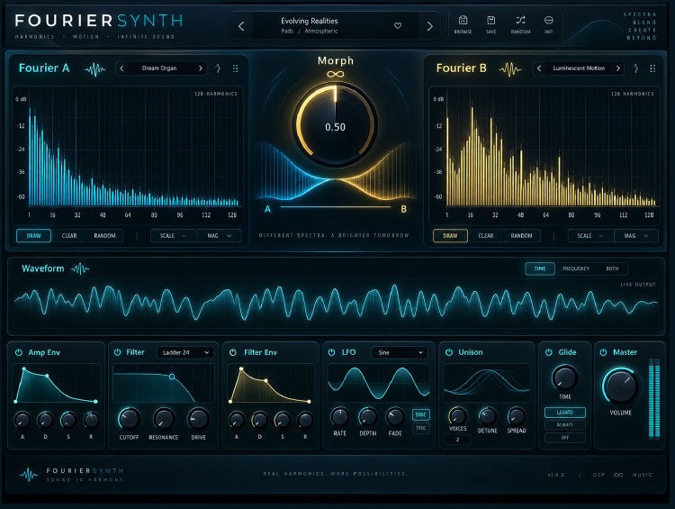Enable LFO Sync mode
The height and width of the screenshot is (509, 675).
point(420,414)
